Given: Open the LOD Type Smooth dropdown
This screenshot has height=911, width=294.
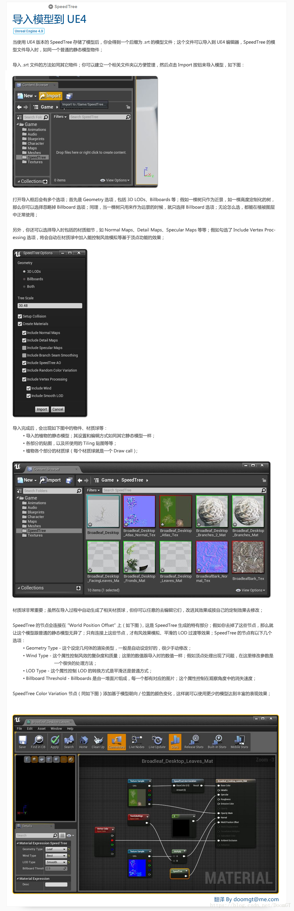Looking at the screenshot, I should click(x=56, y=862).
